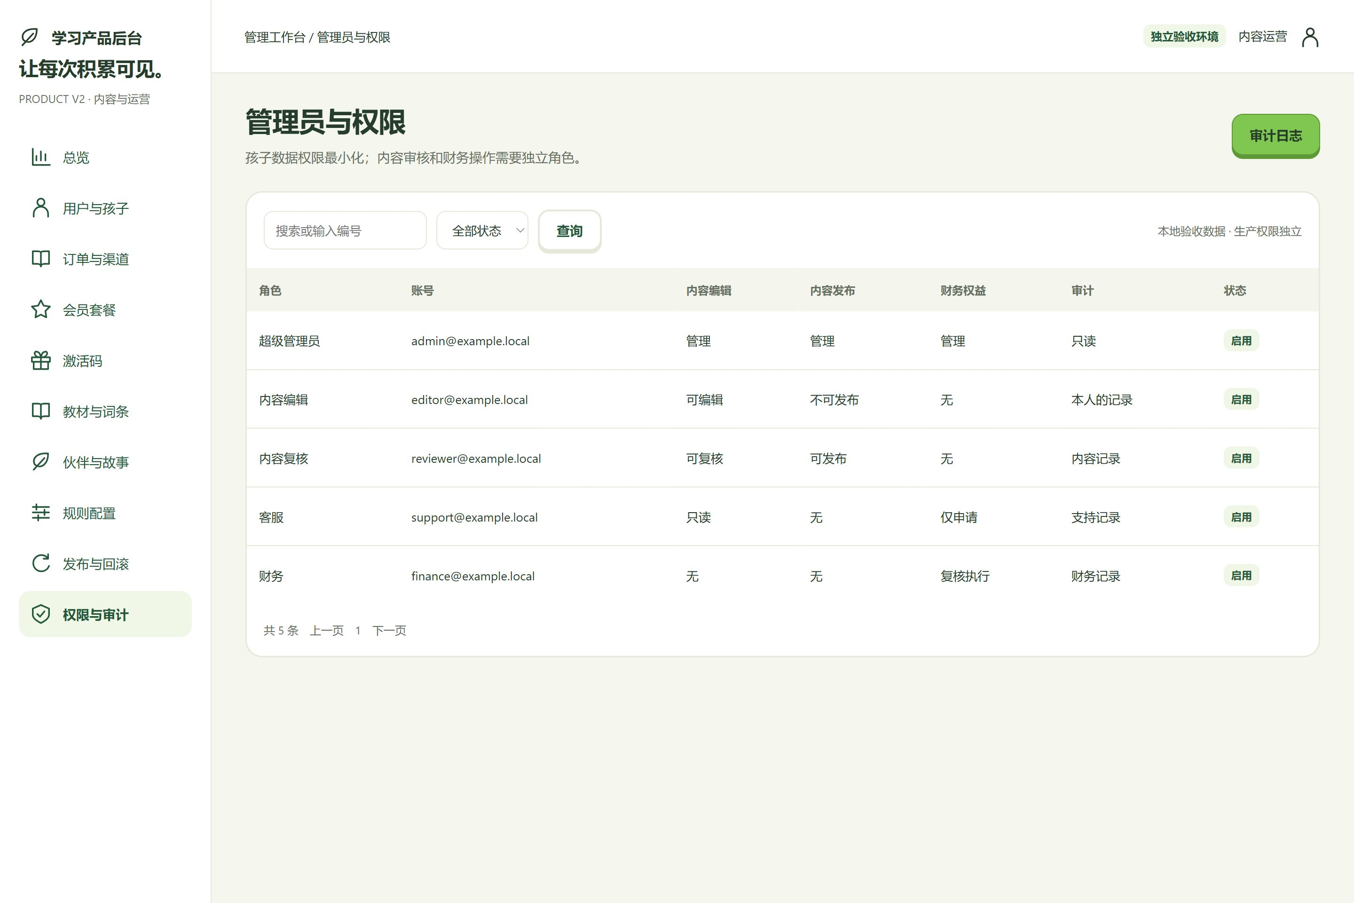1354x903 pixels.
Task: Click the 不可发布 cell in 内容编辑 row
Action: [x=834, y=400]
